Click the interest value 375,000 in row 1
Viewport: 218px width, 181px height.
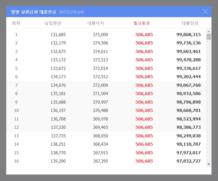(101, 35)
